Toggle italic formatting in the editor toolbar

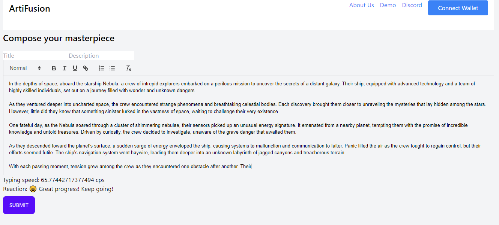click(65, 68)
